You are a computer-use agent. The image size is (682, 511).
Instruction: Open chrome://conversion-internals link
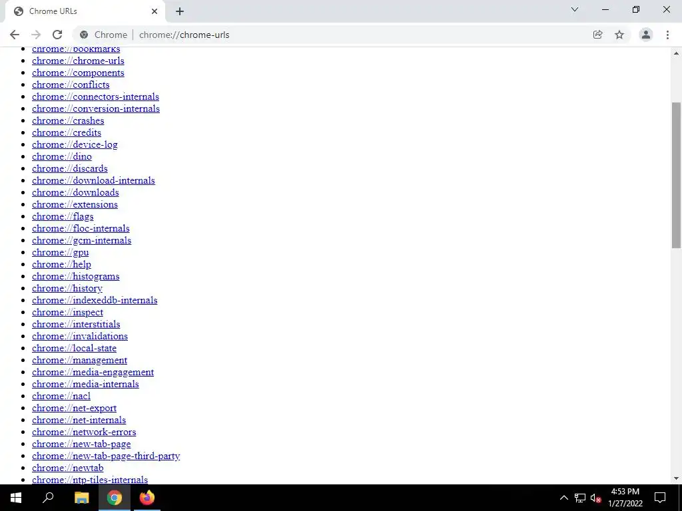pos(96,108)
